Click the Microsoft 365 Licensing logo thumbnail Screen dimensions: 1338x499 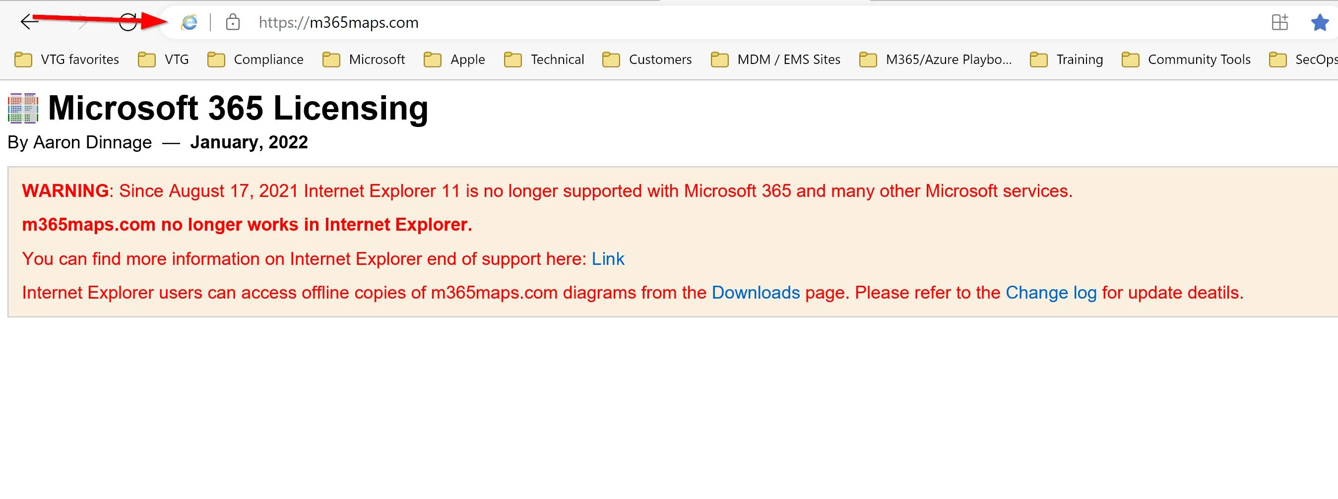pyautogui.click(x=23, y=108)
